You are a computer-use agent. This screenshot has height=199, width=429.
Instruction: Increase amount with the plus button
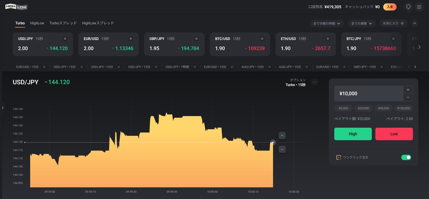[408, 89]
